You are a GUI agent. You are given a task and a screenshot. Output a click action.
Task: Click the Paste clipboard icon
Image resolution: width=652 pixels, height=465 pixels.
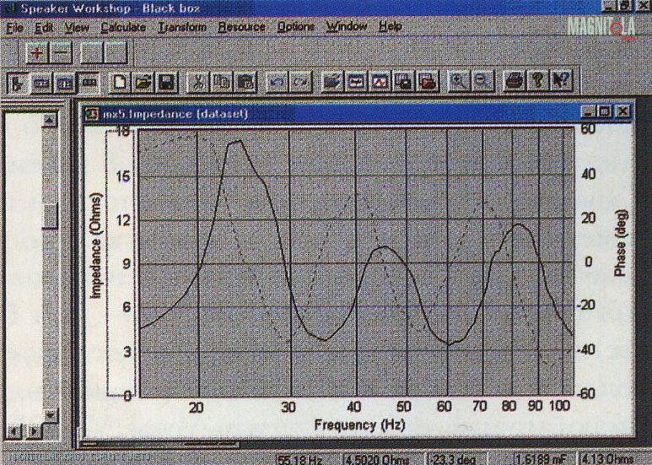point(245,82)
